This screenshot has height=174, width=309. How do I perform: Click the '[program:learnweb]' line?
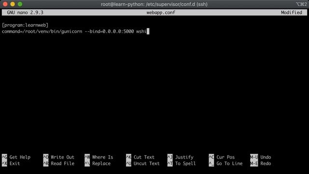(x=25, y=25)
